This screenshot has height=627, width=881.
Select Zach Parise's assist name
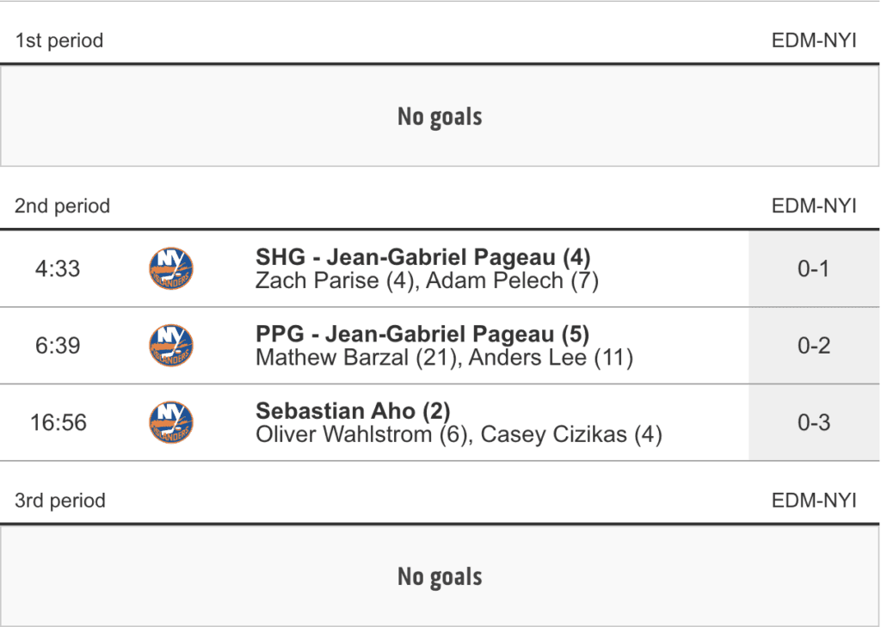(x=317, y=280)
